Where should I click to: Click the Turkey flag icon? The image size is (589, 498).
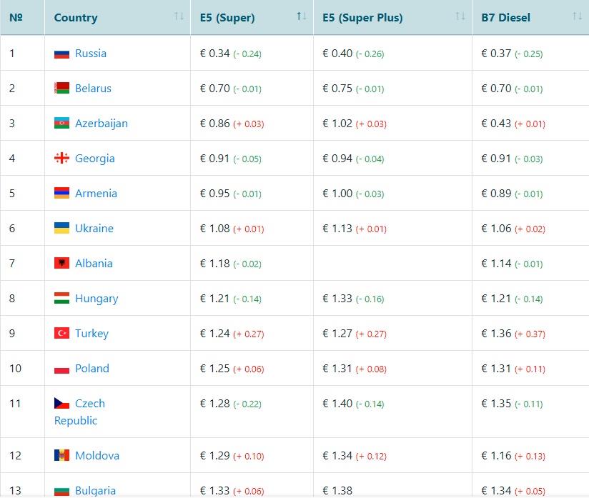[61, 334]
